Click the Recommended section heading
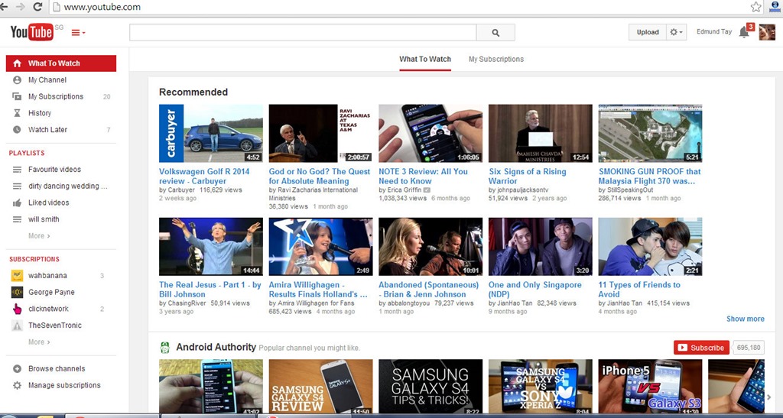Image resolution: width=783 pixels, height=418 pixels. [193, 92]
